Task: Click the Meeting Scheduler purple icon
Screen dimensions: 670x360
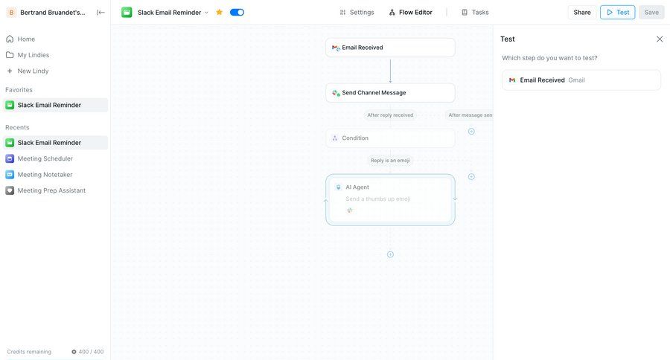Action: pyautogui.click(x=10, y=158)
